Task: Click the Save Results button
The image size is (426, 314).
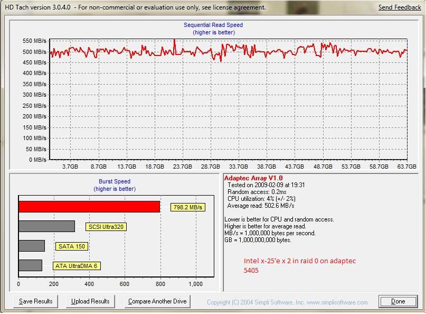Action: click(35, 301)
